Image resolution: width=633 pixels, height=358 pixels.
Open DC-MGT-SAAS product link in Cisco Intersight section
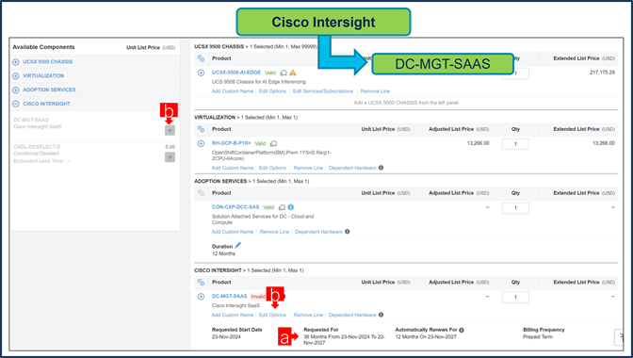coord(229,296)
